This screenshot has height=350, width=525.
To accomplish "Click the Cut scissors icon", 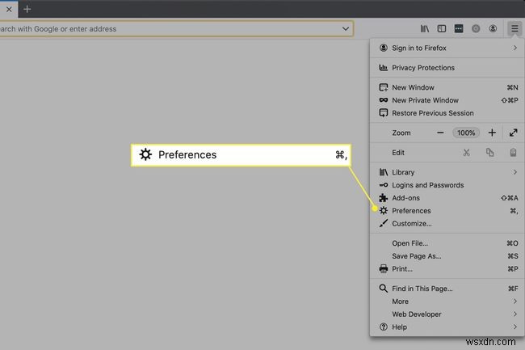I will [x=466, y=153].
